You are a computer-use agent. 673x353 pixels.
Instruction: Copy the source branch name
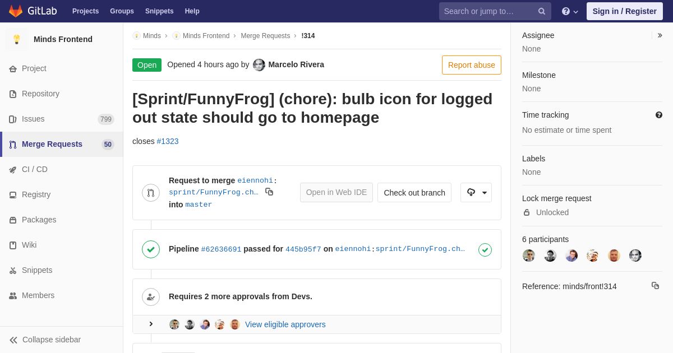coord(269,192)
